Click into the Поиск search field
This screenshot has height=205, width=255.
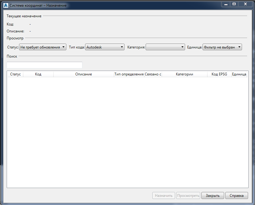click(45, 65)
